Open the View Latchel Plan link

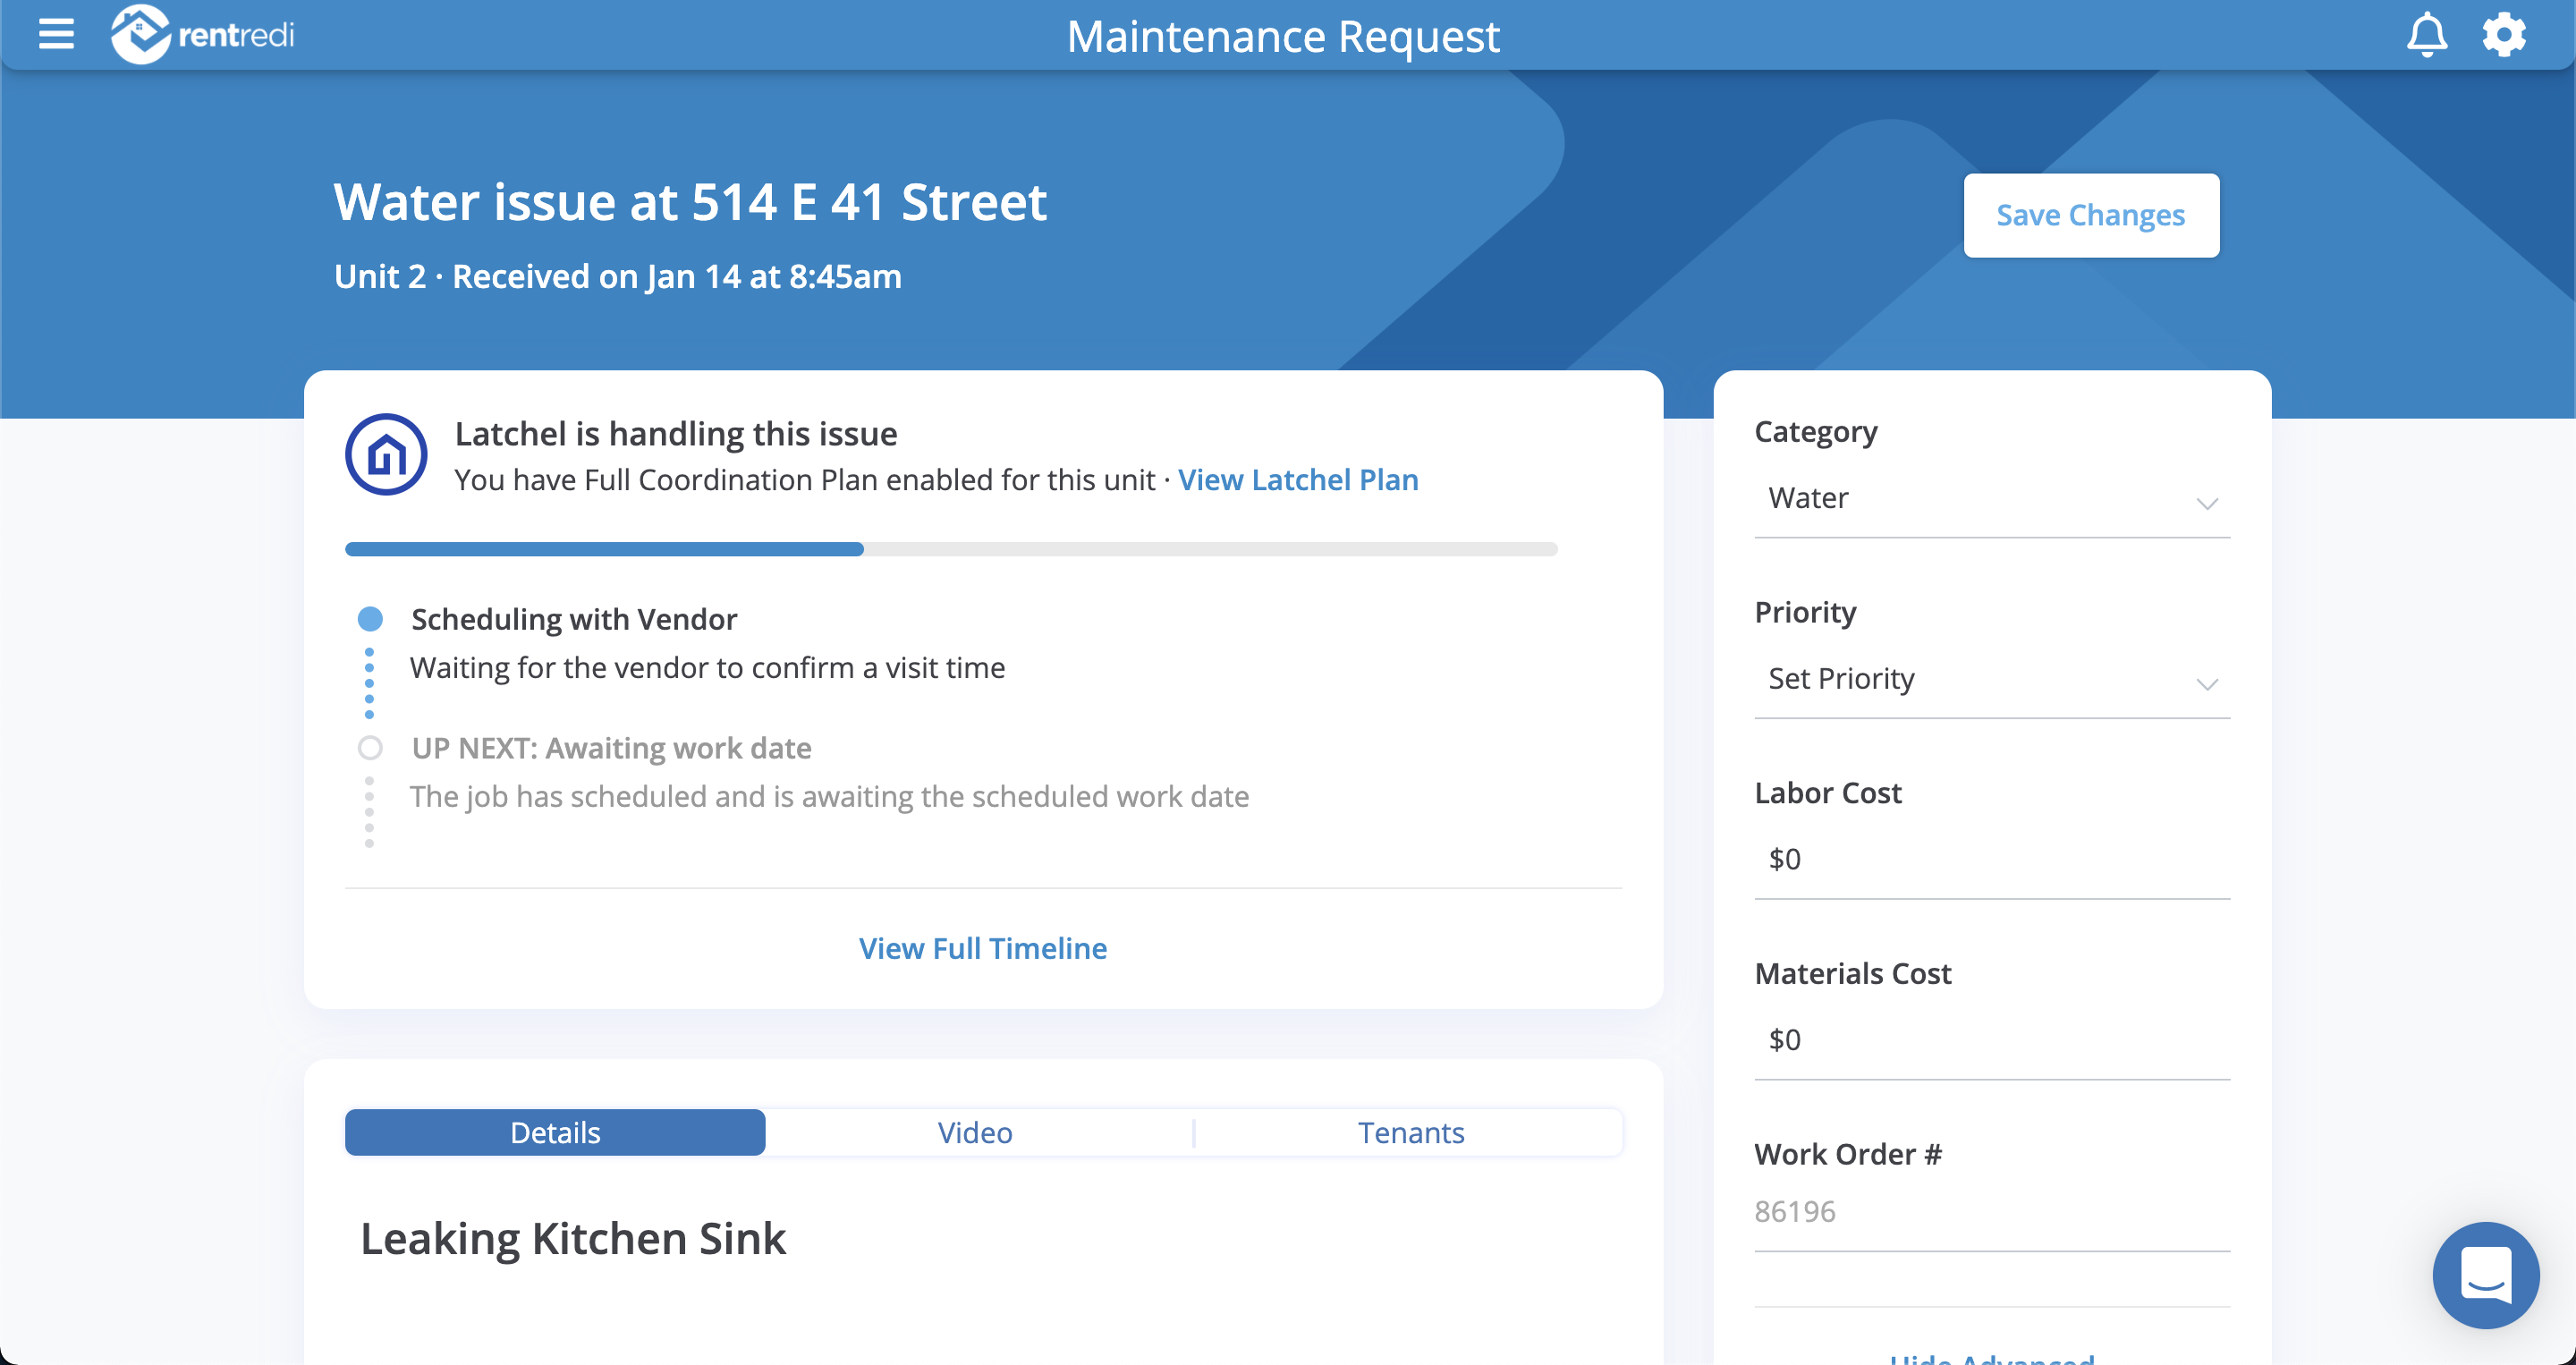click(x=1298, y=480)
